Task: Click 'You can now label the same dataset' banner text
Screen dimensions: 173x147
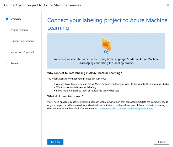Action: coord(106,61)
